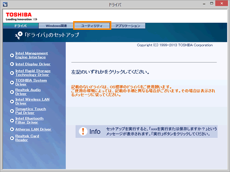Maximize the ドライバ window

click(x=212, y=3)
